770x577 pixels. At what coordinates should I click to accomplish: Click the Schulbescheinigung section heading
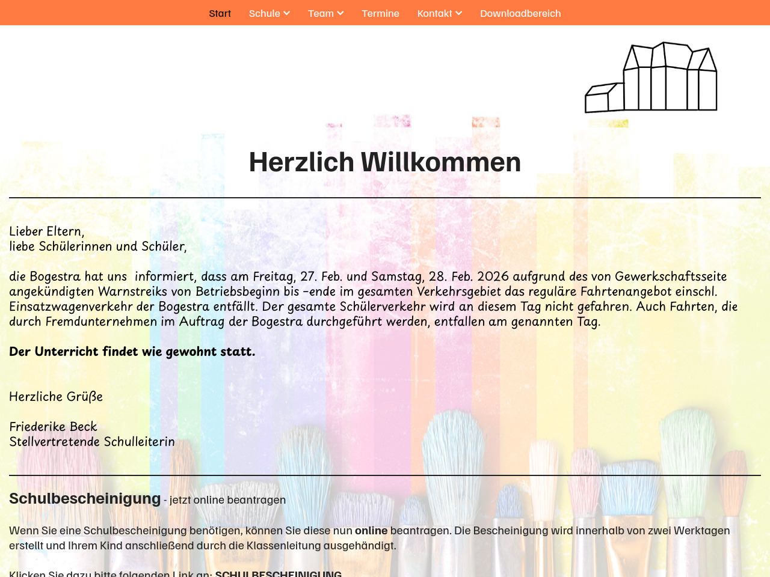(85, 499)
